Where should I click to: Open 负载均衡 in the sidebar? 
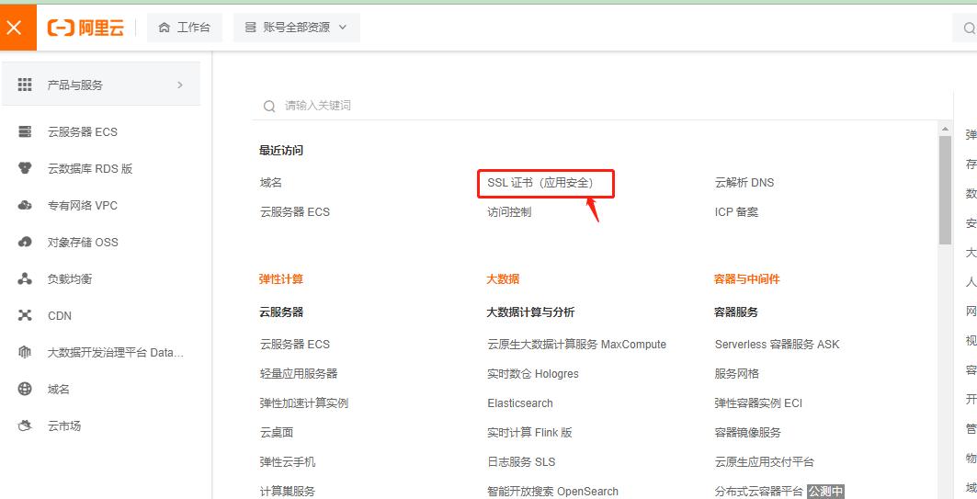point(70,278)
